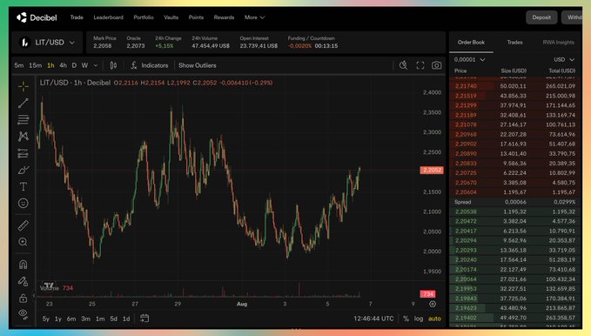The image size is (591, 336).
Task: Click Show Outliers
Action: coord(197,65)
